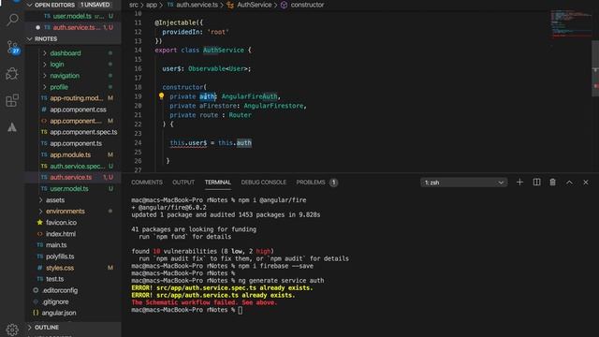Click 'Observable' on line 16

click(x=207, y=68)
